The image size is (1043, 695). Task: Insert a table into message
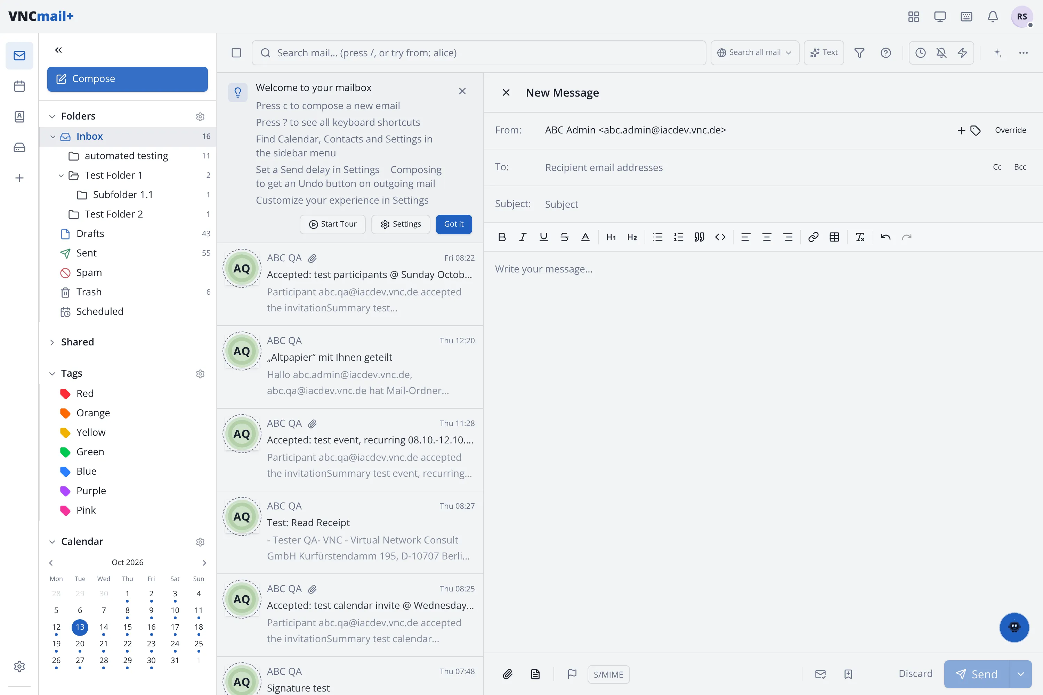pyautogui.click(x=834, y=237)
